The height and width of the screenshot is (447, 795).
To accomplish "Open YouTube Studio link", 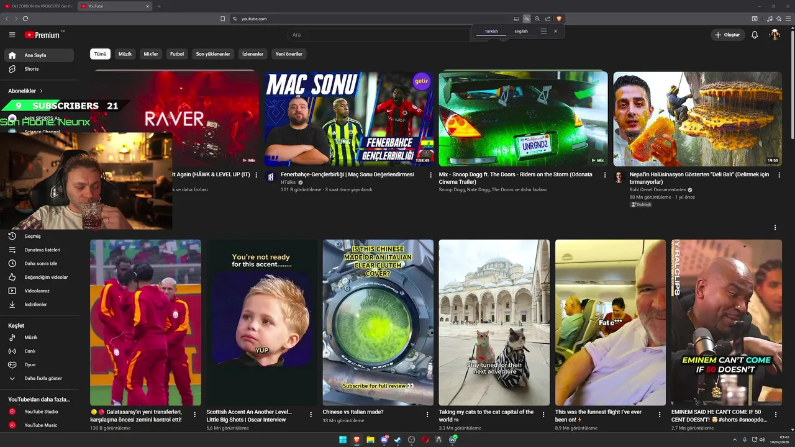I will 39,412.
